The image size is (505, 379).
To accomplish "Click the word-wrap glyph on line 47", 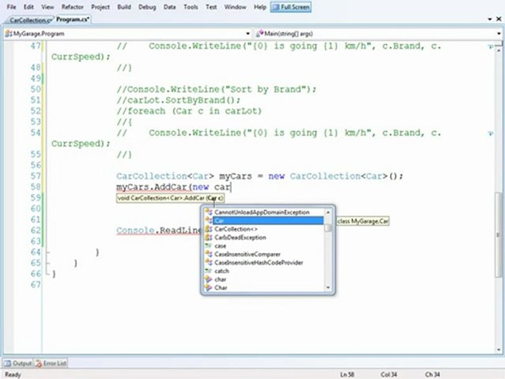I will pyautogui.click(x=490, y=47).
